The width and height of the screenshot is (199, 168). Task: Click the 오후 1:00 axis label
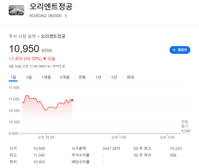(x=118, y=137)
